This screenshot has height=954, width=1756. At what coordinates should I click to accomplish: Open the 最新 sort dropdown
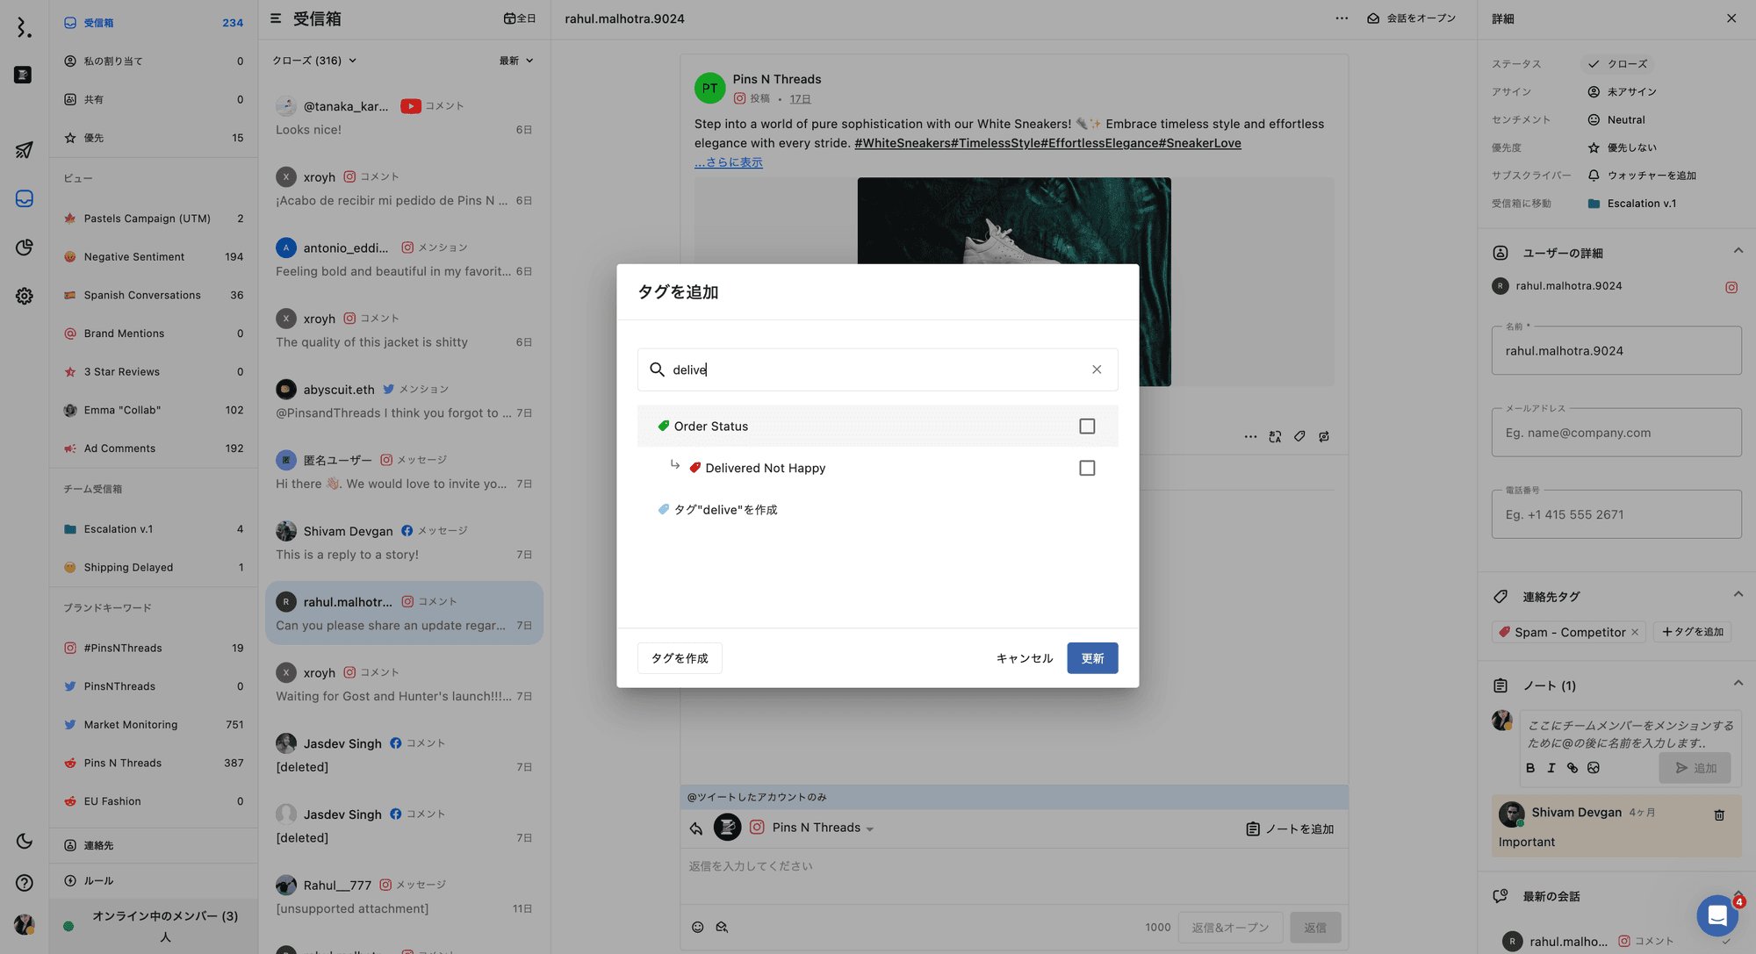coord(516,61)
